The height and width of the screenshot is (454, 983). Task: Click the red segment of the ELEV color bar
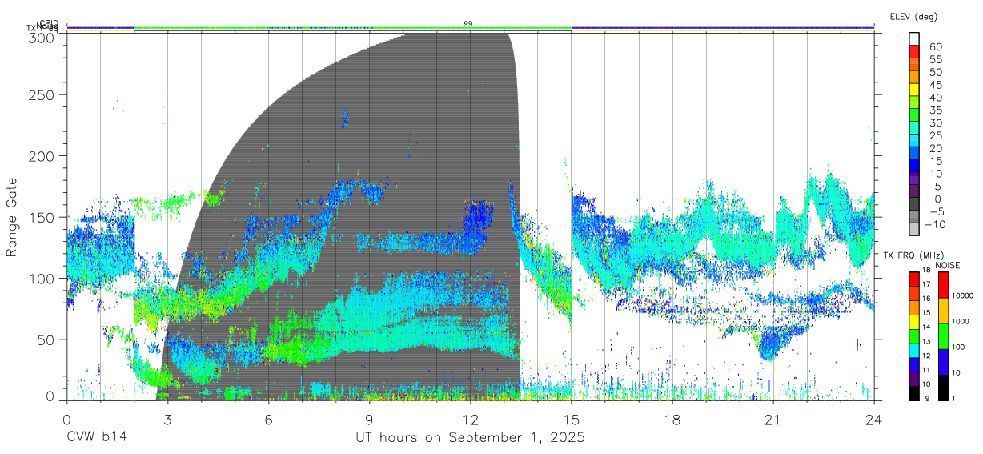tap(914, 51)
